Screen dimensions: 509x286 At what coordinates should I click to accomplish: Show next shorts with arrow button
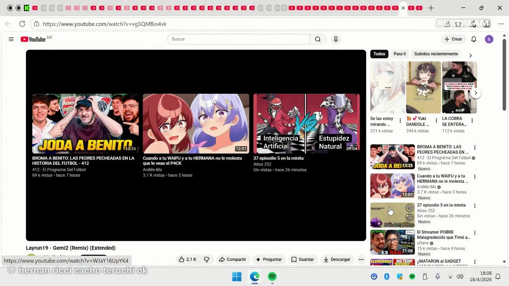coord(476,93)
